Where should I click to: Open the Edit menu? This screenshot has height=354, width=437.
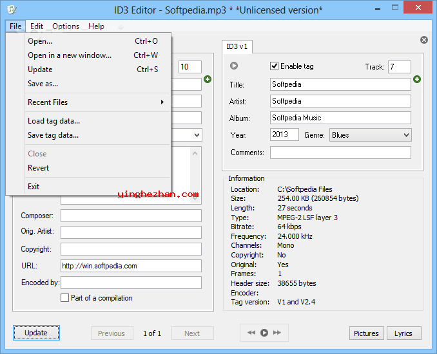tap(37, 26)
